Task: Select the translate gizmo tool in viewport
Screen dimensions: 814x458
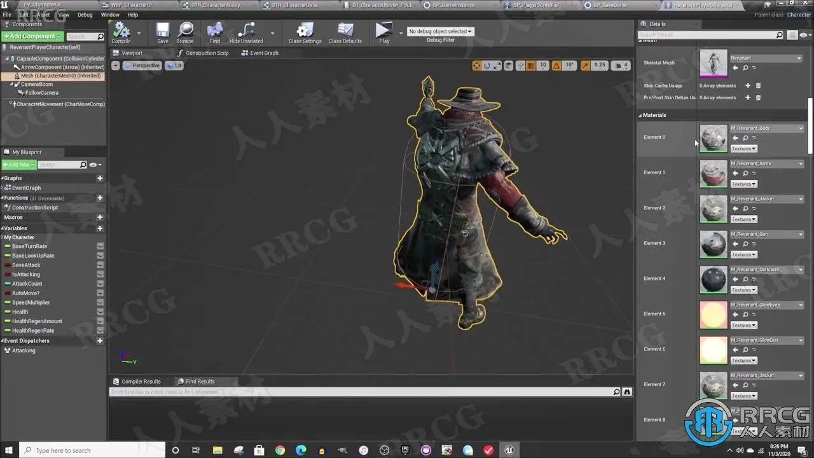Action: (477, 66)
